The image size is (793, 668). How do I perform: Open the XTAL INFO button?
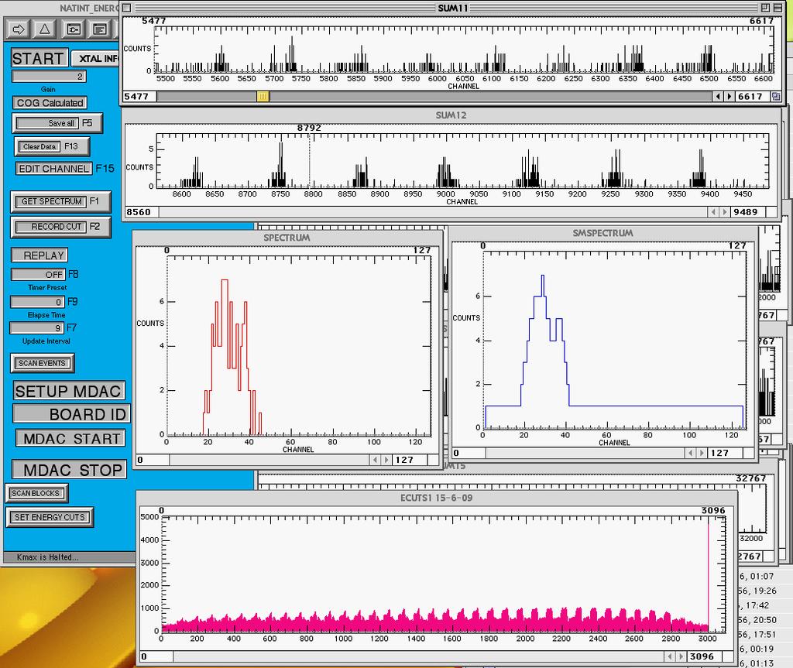[x=97, y=58]
